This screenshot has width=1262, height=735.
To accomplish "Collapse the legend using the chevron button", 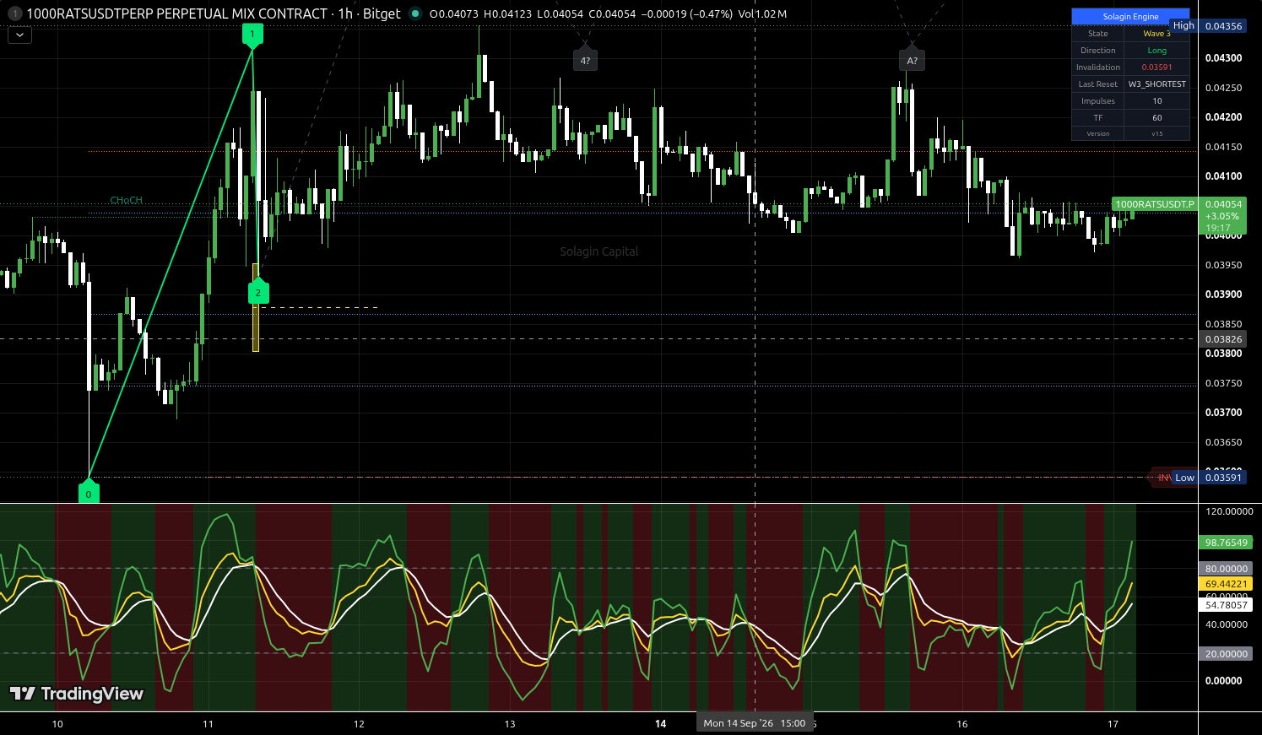I will pyautogui.click(x=19, y=35).
